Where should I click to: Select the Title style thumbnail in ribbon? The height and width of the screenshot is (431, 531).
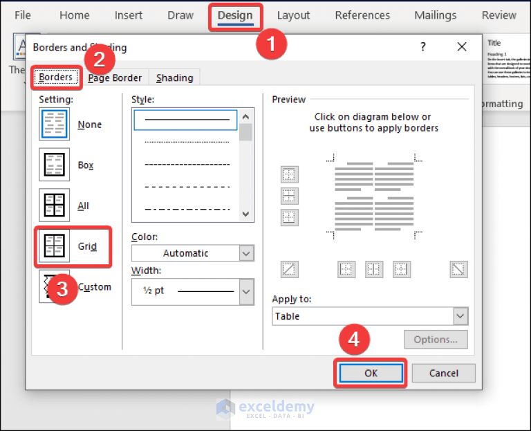(x=508, y=59)
